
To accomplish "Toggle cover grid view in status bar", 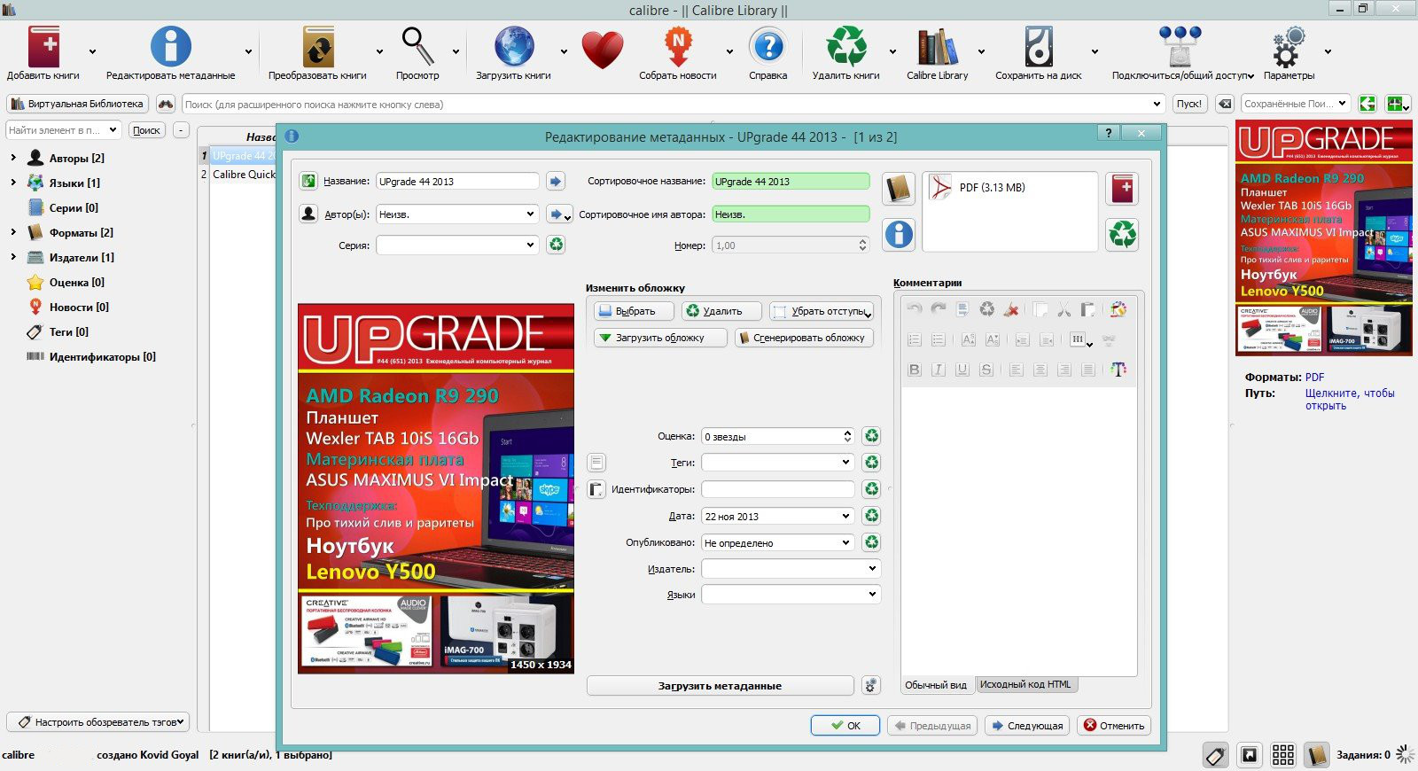I will [1283, 755].
